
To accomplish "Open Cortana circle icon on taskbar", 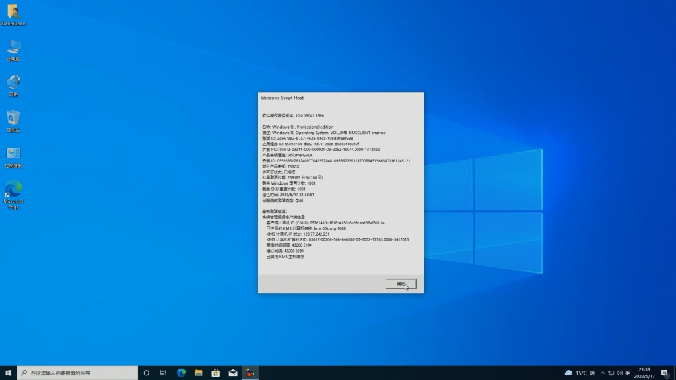I will pos(146,373).
